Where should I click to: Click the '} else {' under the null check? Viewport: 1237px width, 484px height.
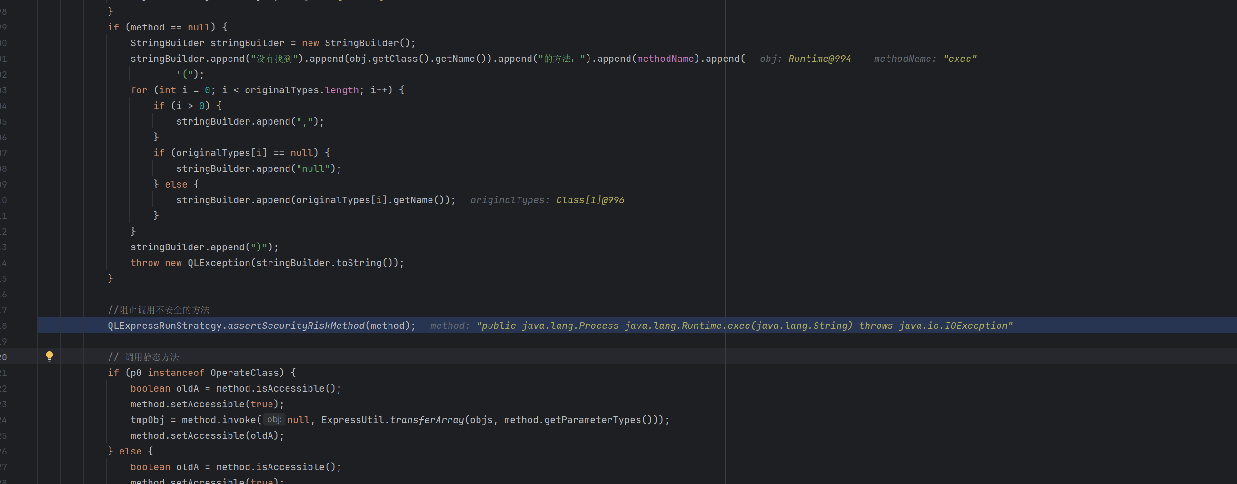tap(176, 184)
